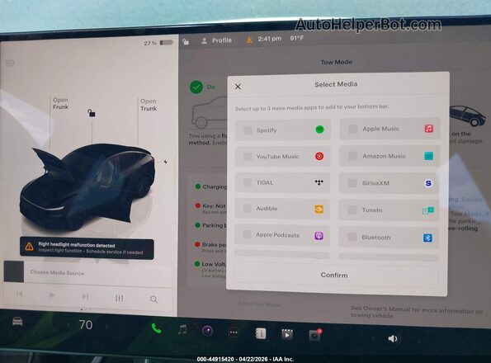Tap the right headlight malfunction alert

point(87,248)
